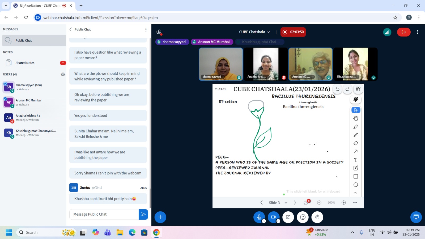Expand more whiteboard tools chevron
425x239 pixels.
point(355,193)
